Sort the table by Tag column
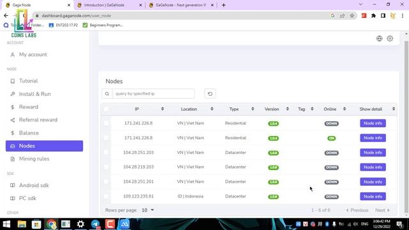The width and height of the screenshot is (409, 230). (x=312, y=109)
